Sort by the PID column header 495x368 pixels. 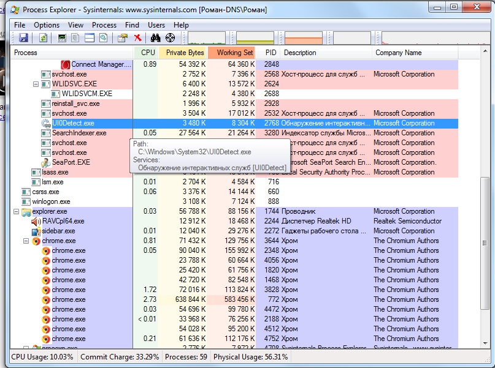coord(268,53)
